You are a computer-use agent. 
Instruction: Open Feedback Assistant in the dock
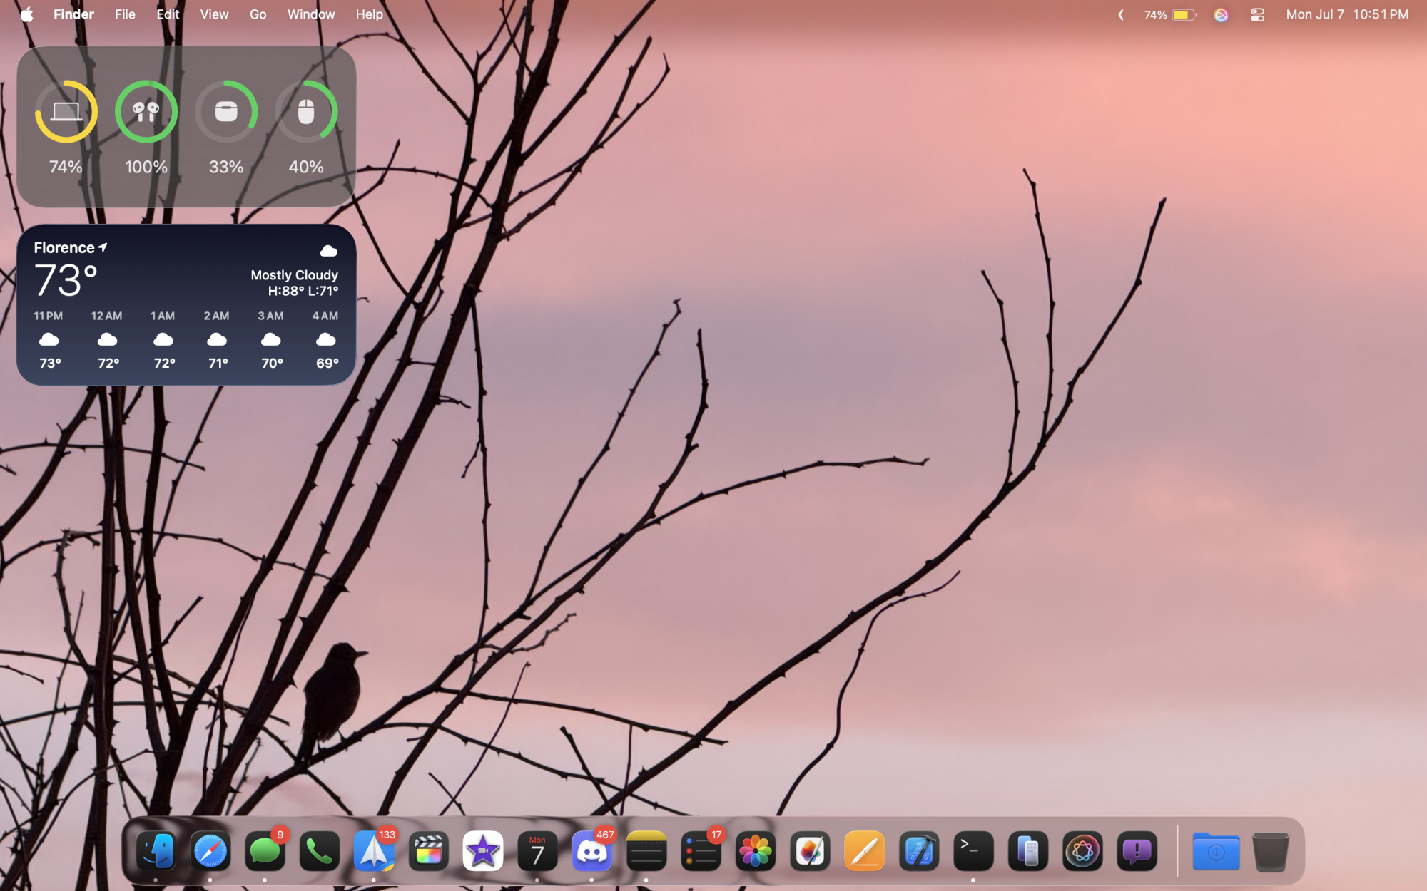click(1137, 851)
